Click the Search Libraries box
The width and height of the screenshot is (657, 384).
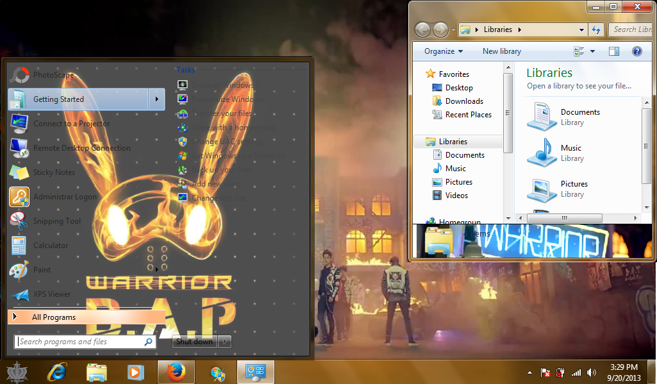pos(632,29)
